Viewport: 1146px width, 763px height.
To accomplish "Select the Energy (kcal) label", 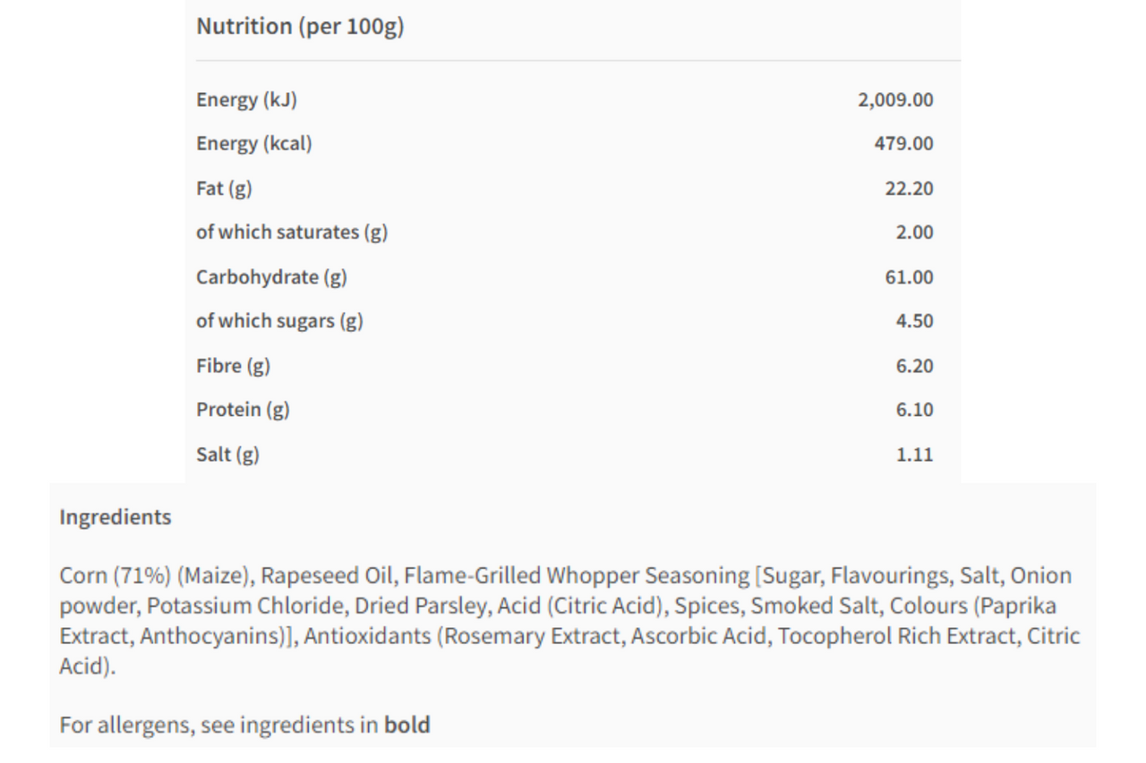I will tap(254, 143).
